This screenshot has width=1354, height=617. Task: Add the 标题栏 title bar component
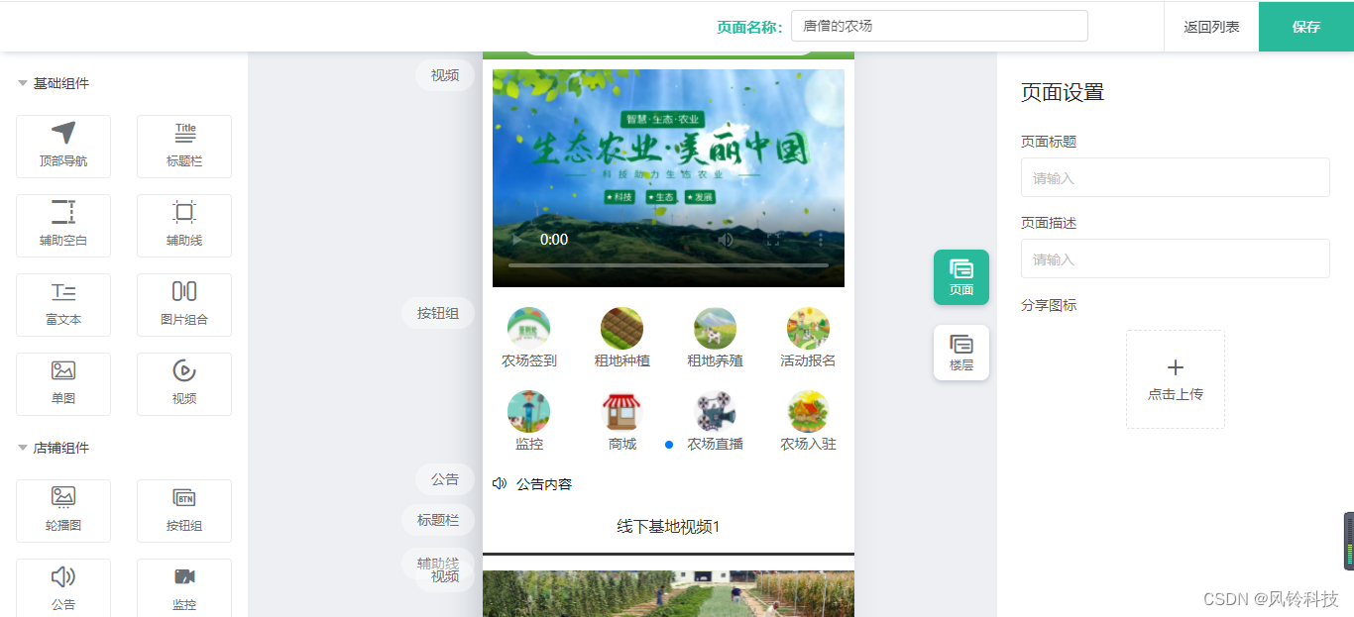coord(184,147)
